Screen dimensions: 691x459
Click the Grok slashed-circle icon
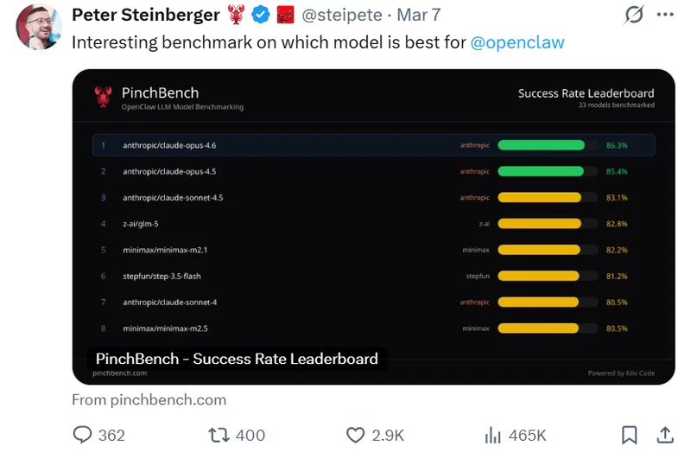[x=633, y=15]
